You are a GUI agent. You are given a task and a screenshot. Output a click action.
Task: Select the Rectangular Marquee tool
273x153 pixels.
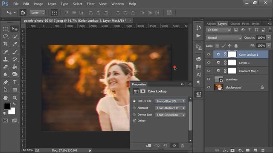pos(6,29)
